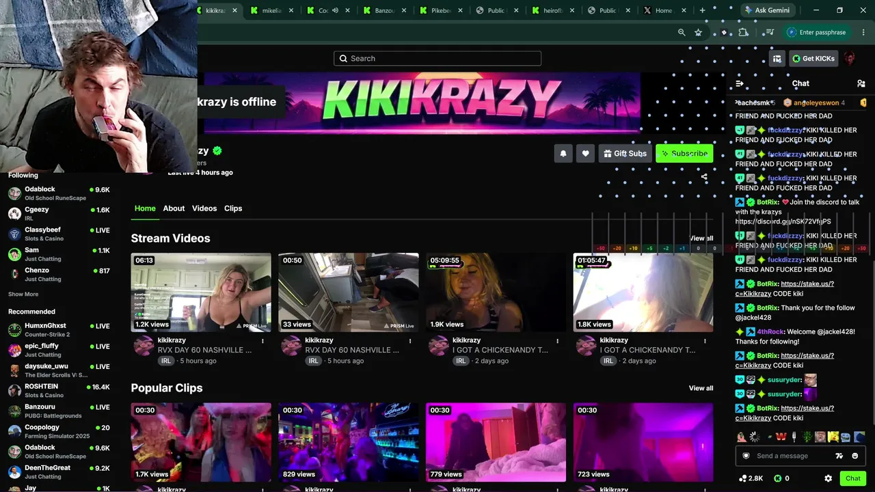This screenshot has height=492, width=875.
Task: Click the Gift Subs button
Action: tap(625, 154)
